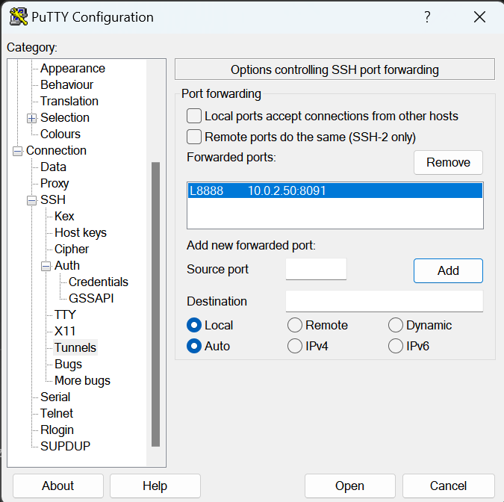Open the Colours category
The width and height of the screenshot is (504, 502).
60,134
